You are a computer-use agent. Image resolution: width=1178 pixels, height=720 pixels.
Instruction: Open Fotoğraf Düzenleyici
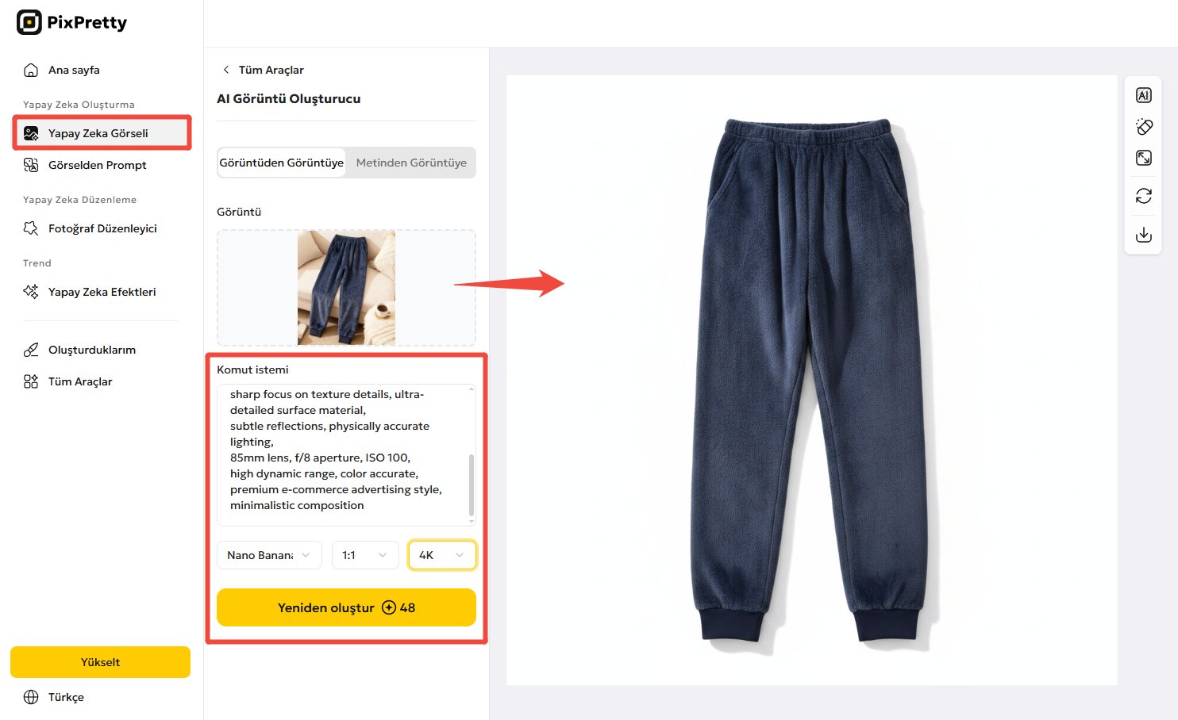tap(102, 228)
